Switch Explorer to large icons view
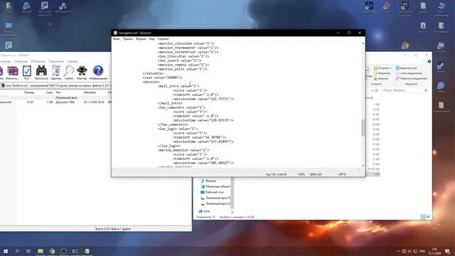Image resolution: width=455 pixels, height=256 pixels. click(x=428, y=217)
